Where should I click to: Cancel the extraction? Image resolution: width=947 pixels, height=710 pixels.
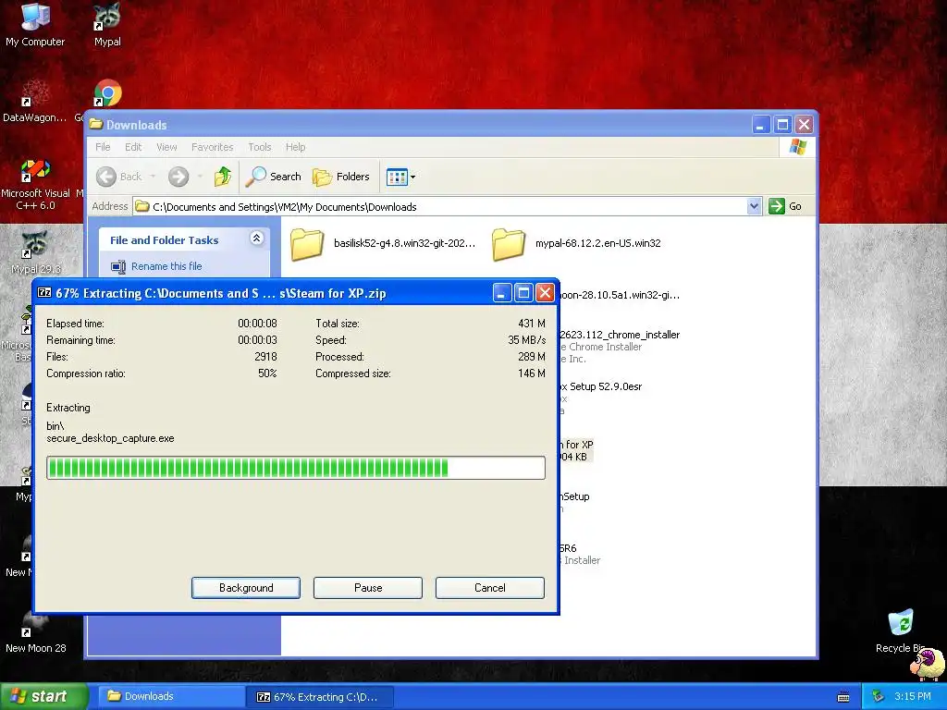pyautogui.click(x=490, y=587)
